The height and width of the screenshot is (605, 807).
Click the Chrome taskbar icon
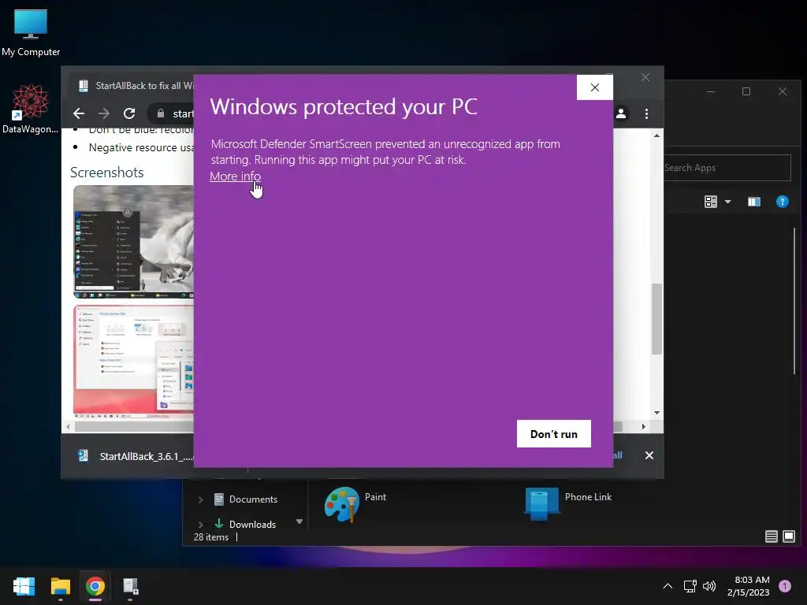(95, 586)
